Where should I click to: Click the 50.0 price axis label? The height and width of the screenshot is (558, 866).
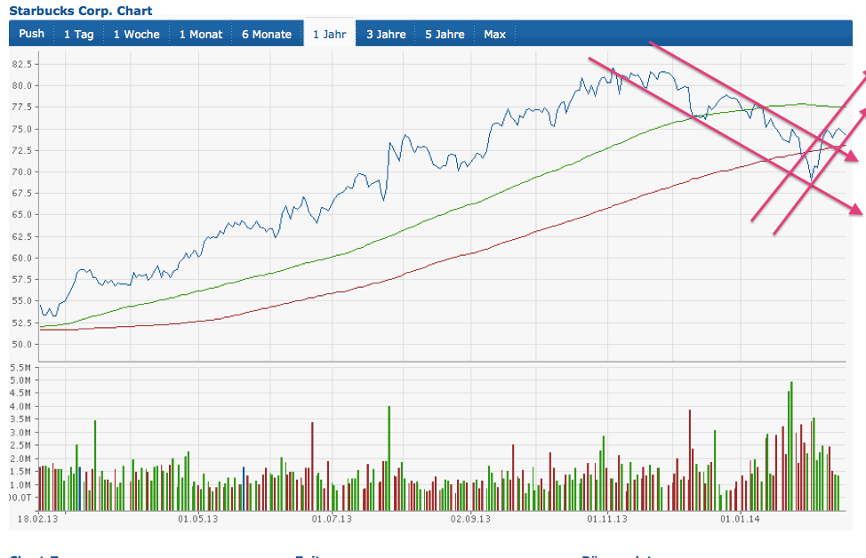(23, 344)
